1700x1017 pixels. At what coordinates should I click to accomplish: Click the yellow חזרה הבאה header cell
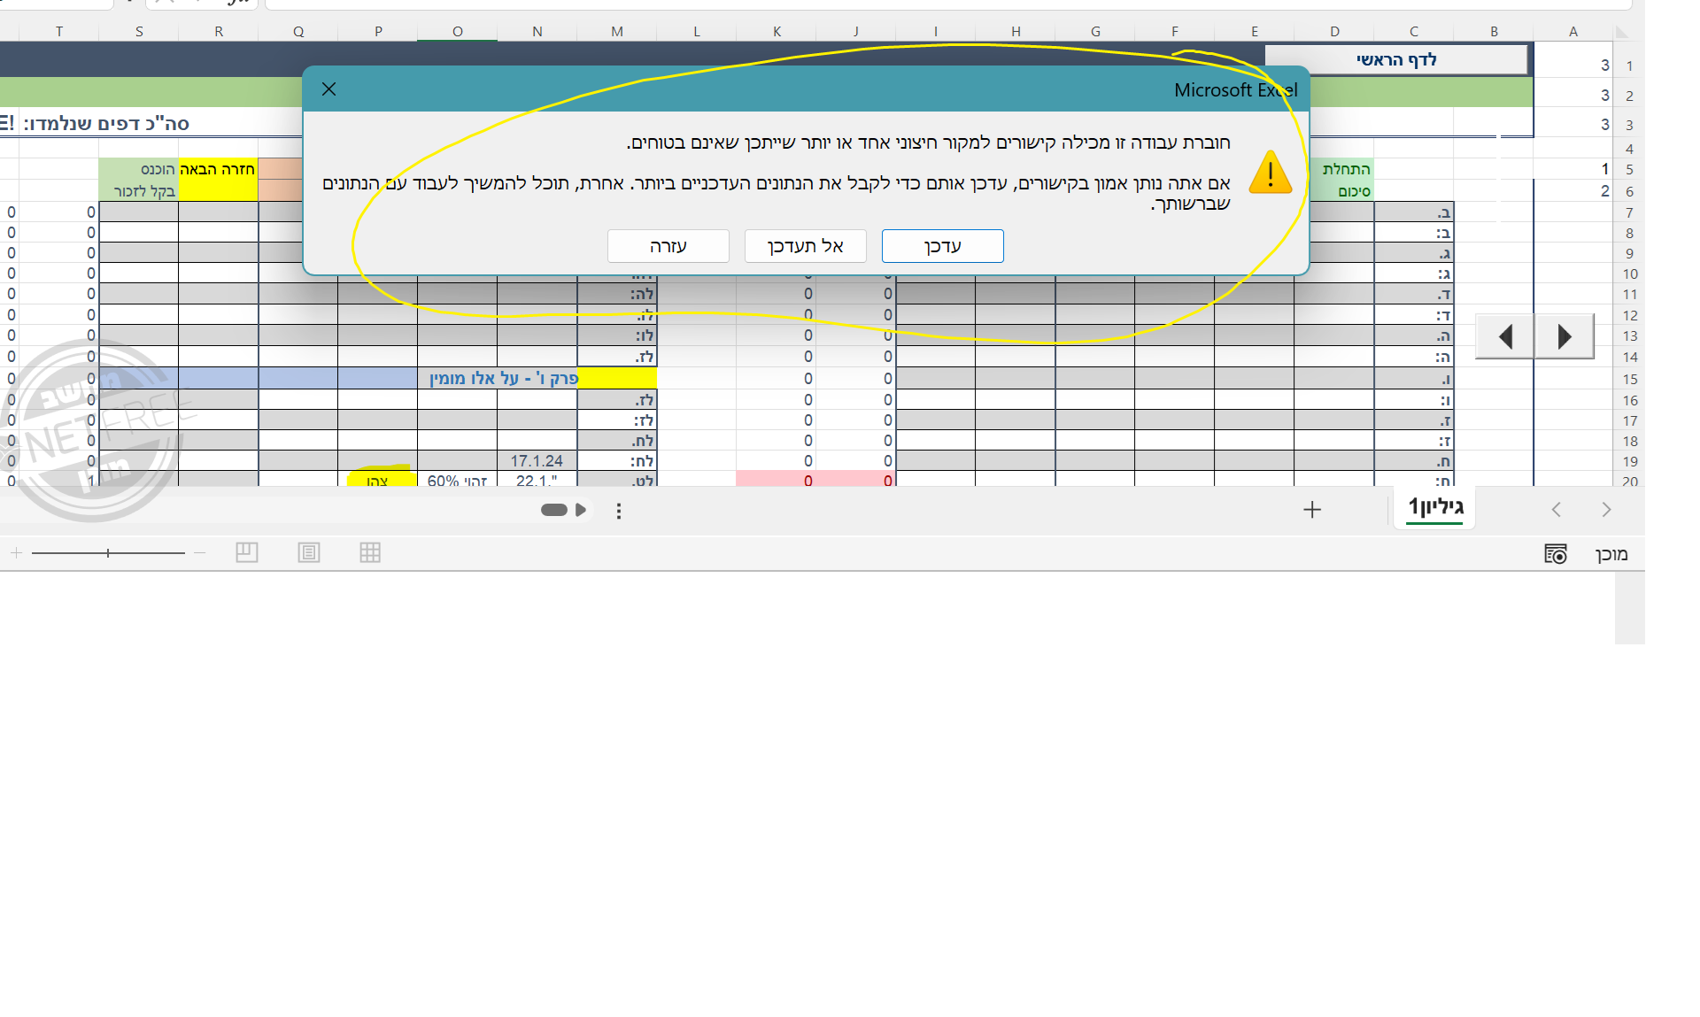[218, 169]
